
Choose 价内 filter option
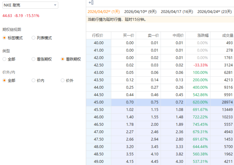(x=34, y=80)
